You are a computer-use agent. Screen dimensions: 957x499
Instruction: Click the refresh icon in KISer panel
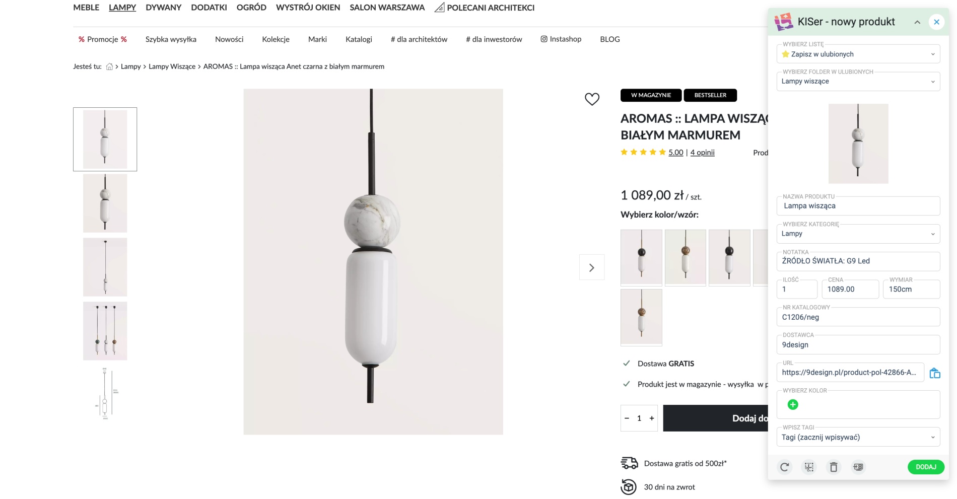coord(784,467)
